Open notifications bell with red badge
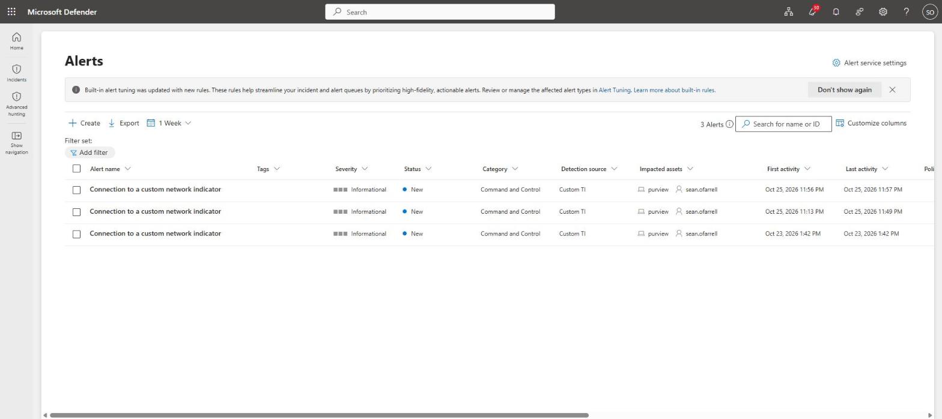The image size is (942, 419). coord(813,11)
